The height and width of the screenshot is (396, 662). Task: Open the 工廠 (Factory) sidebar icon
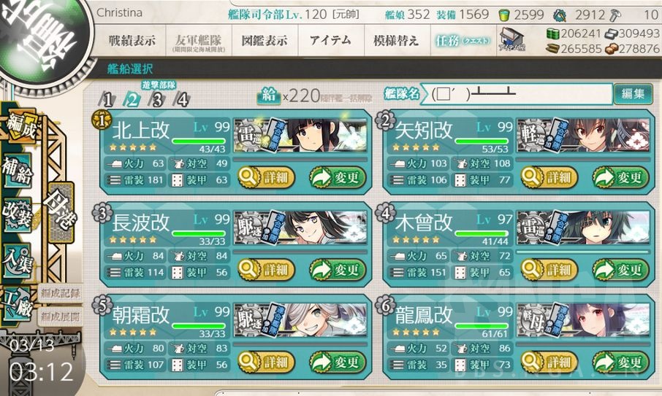16,304
